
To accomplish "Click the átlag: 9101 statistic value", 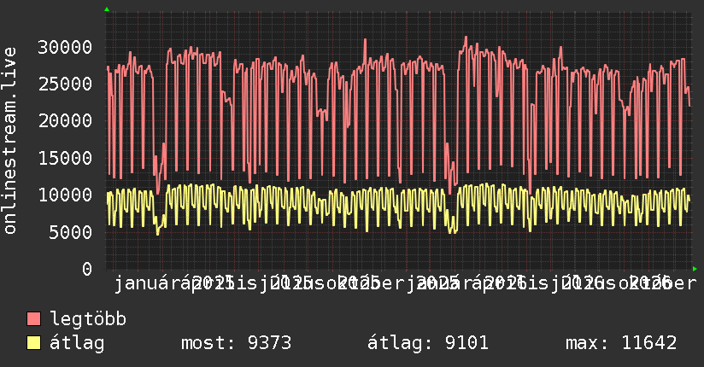I will coord(428,343).
